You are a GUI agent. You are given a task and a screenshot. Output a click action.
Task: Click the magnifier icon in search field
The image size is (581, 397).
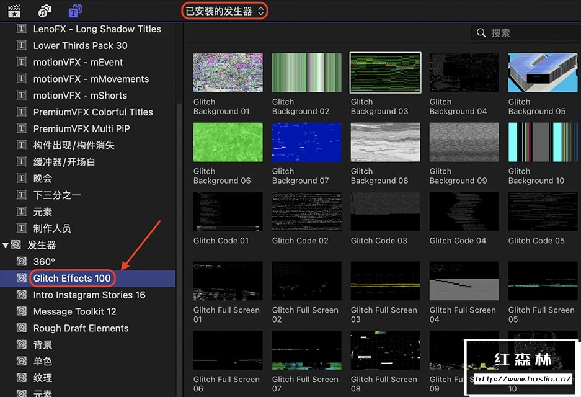(481, 33)
